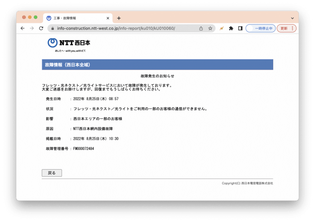Image resolution: width=315 pixels, height=222 pixels.
Task: Go back with the browser back arrow
Action: click(23, 28)
